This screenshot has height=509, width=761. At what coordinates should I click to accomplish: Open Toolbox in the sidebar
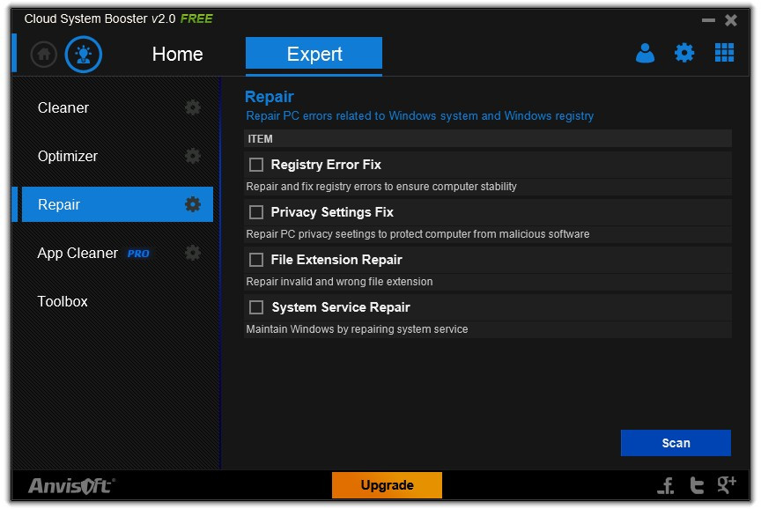(x=63, y=301)
